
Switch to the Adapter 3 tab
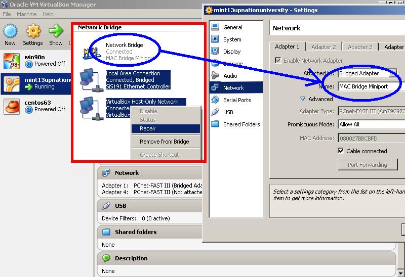(x=360, y=47)
